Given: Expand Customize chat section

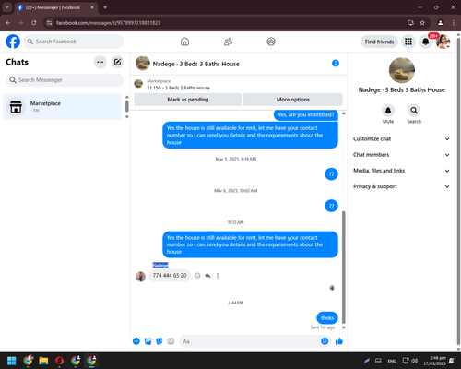Looking at the screenshot, I should coord(401,139).
